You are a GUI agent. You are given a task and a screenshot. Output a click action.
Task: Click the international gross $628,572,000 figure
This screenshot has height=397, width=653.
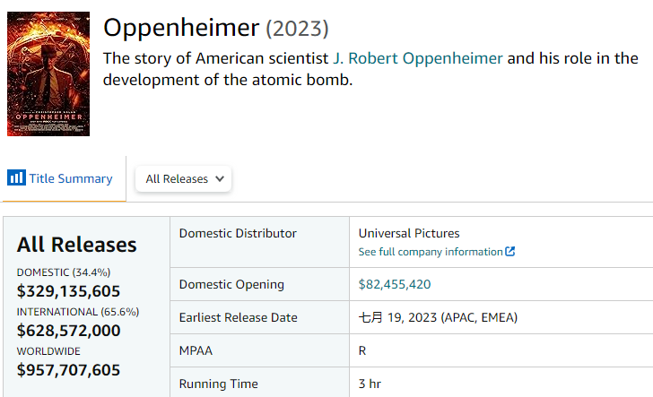(x=68, y=331)
